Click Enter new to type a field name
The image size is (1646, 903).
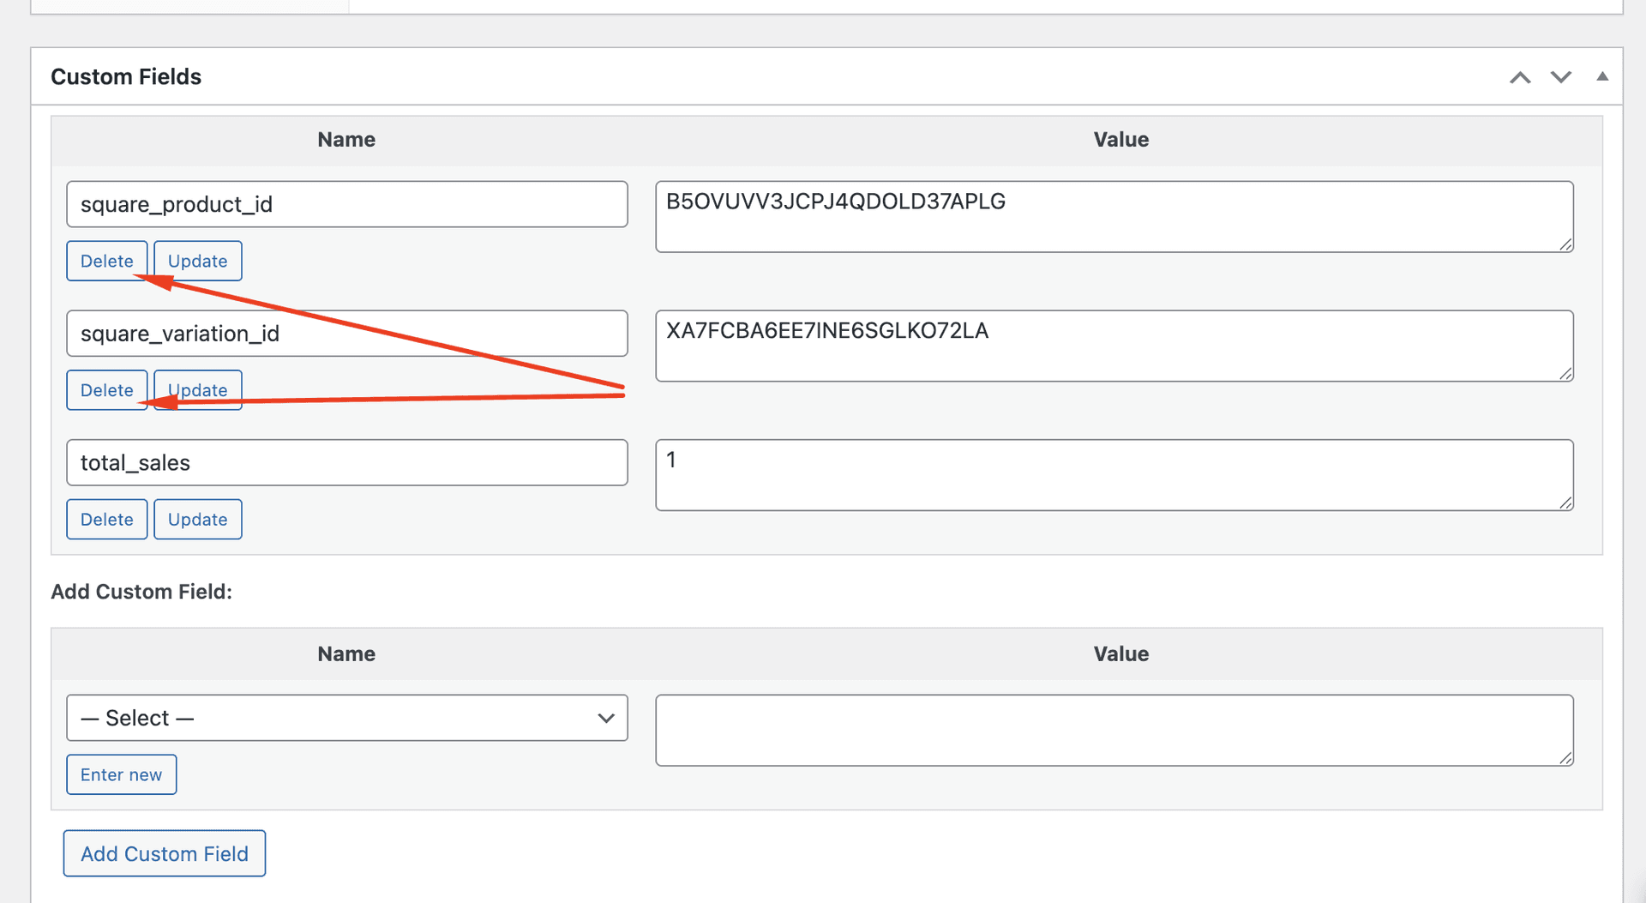pyautogui.click(x=121, y=774)
